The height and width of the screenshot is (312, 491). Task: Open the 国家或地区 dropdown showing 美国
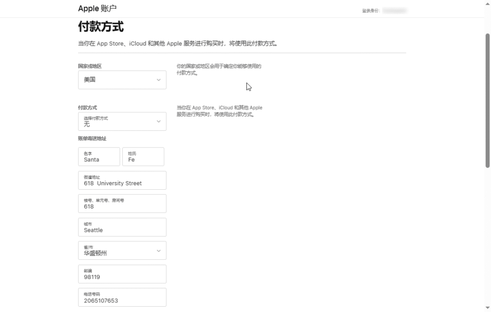122,80
